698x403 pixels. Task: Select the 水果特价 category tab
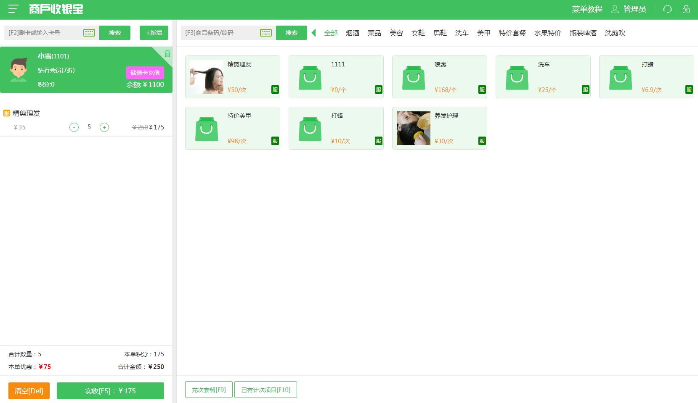click(547, 33)
